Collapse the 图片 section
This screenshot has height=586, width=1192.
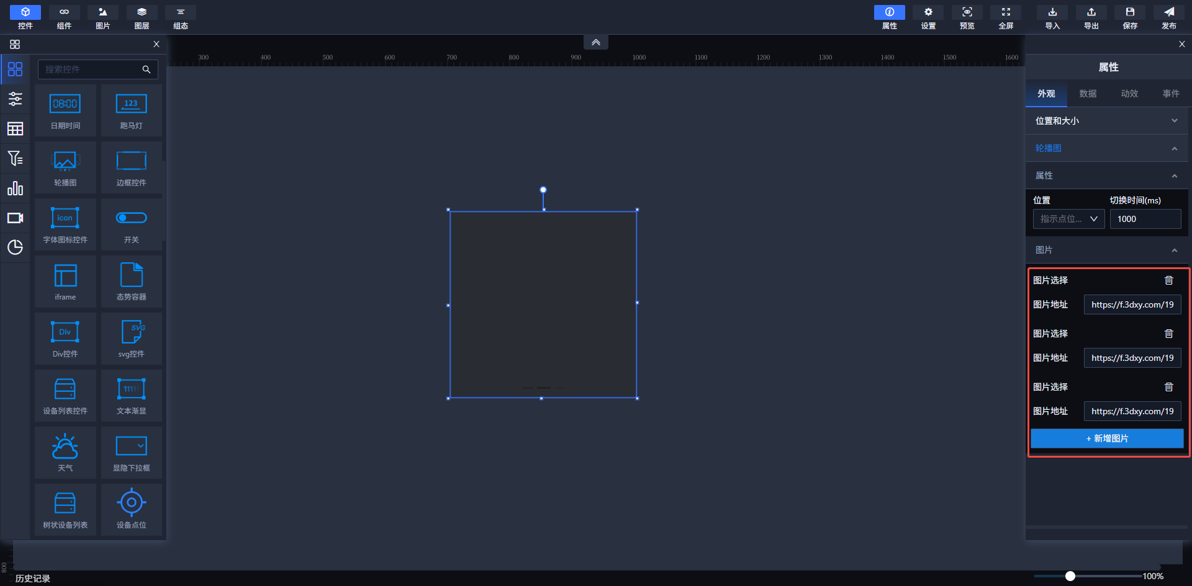[1174, 250]
